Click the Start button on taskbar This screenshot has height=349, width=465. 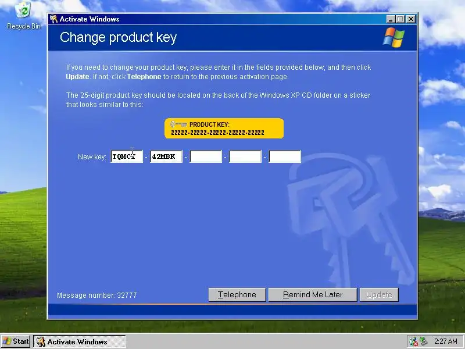click(16, 341)
